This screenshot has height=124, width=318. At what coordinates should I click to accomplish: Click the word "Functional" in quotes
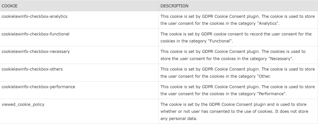tap(220, 41)
